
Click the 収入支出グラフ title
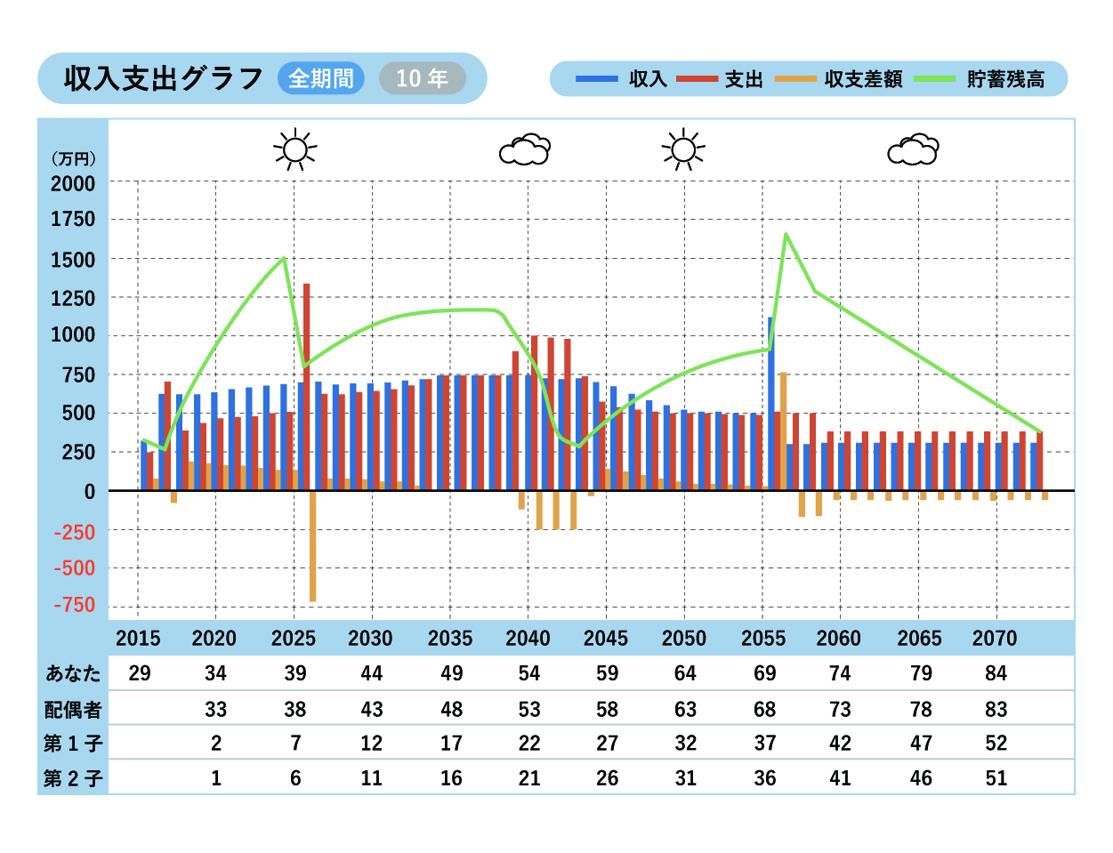[x=163, y=78]
